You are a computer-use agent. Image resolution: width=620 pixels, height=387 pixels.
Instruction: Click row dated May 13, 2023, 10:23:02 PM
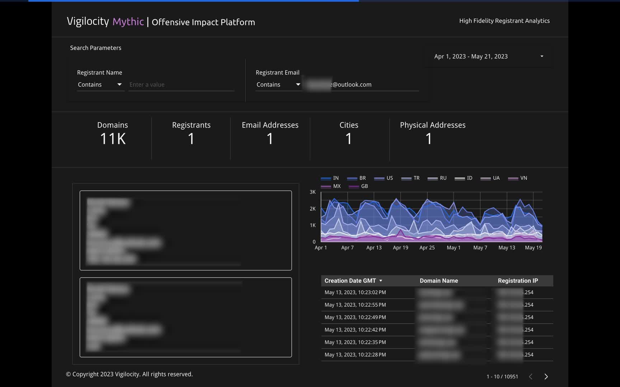(437, 292)
